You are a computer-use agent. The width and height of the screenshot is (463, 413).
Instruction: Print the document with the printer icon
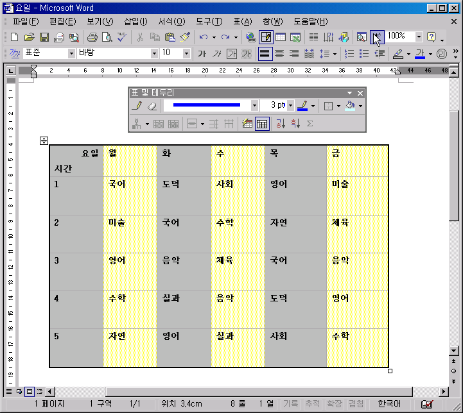point(92,37)
